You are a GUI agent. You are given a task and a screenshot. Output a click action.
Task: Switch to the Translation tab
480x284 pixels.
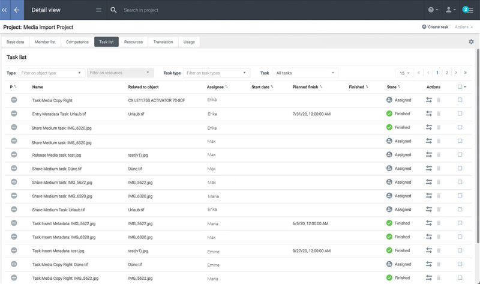pyautogui.click(x=163, y=42)
